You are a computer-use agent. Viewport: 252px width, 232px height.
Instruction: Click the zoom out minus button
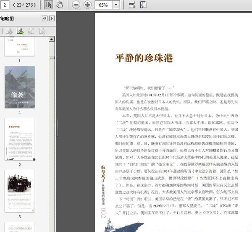76,5
